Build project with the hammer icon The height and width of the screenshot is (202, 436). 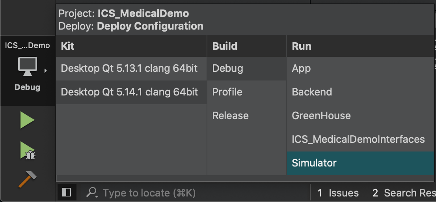[x=28, y=180]
